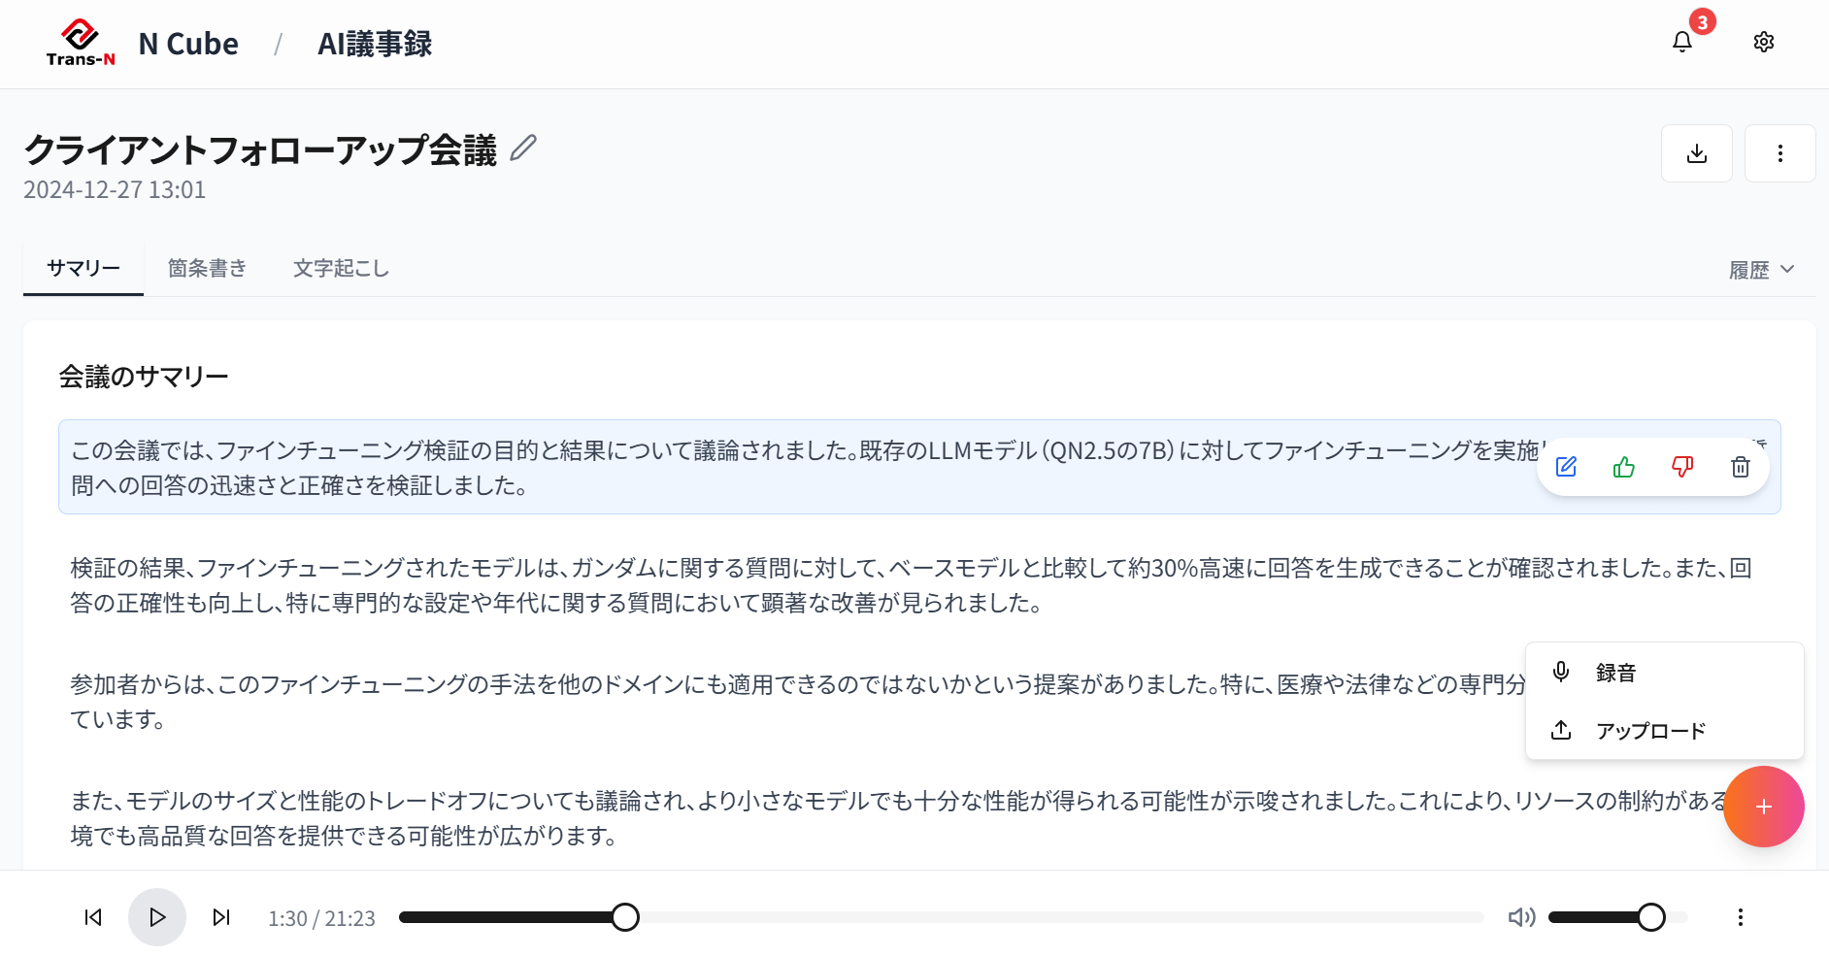Open the three-dot menu near the title

coord(1779,152)
